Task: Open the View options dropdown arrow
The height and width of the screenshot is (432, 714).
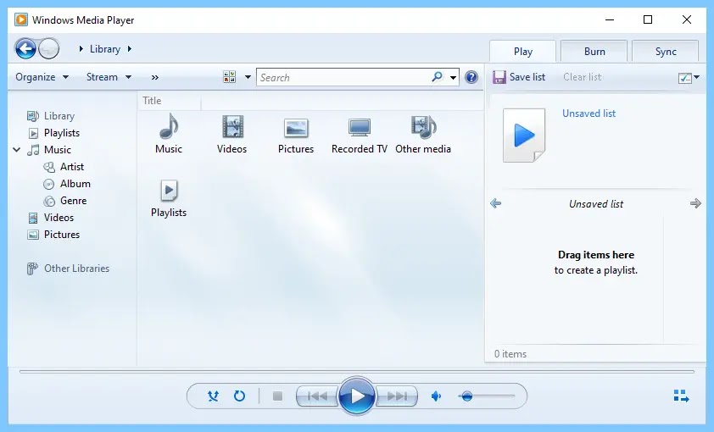Action: pyautogui.click(x=248, y=77)
